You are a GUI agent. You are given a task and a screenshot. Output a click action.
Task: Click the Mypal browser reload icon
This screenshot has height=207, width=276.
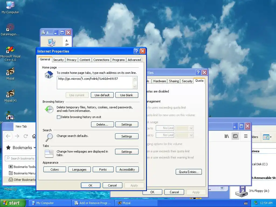26,136
